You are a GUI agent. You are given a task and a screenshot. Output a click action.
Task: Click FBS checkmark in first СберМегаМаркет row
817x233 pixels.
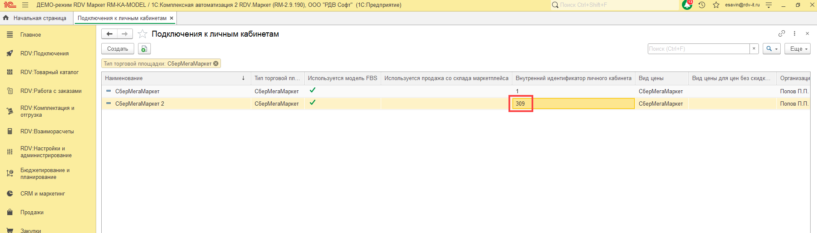[313, 90]
